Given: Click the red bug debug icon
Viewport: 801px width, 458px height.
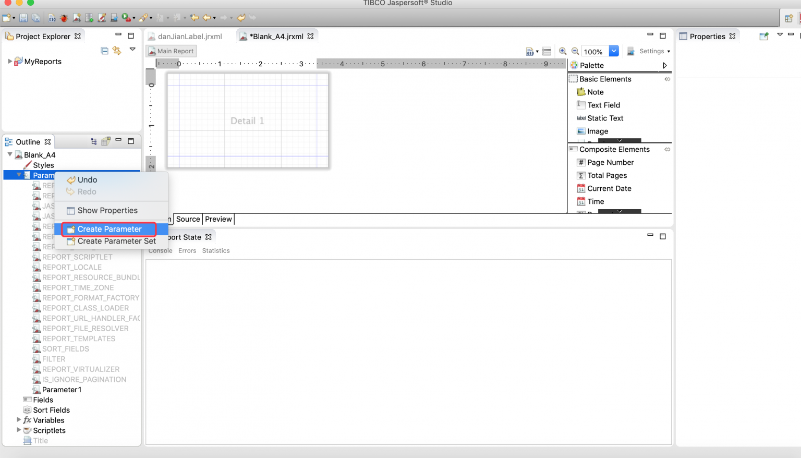Looking at the screenshot, I should tap(64, 18).
